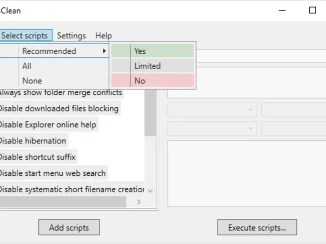Open the upper combo box dropdown
The height and width of the screenshot is (244, 326).
coord(250,110)
